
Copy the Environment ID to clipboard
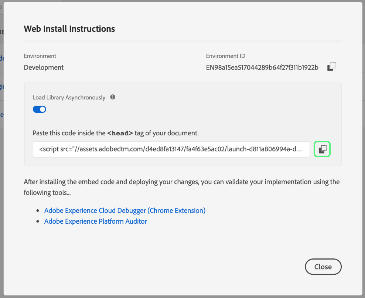(331, 67)
